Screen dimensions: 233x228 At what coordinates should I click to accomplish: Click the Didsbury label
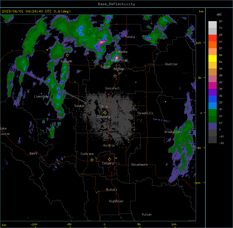(x=104, y=117)
